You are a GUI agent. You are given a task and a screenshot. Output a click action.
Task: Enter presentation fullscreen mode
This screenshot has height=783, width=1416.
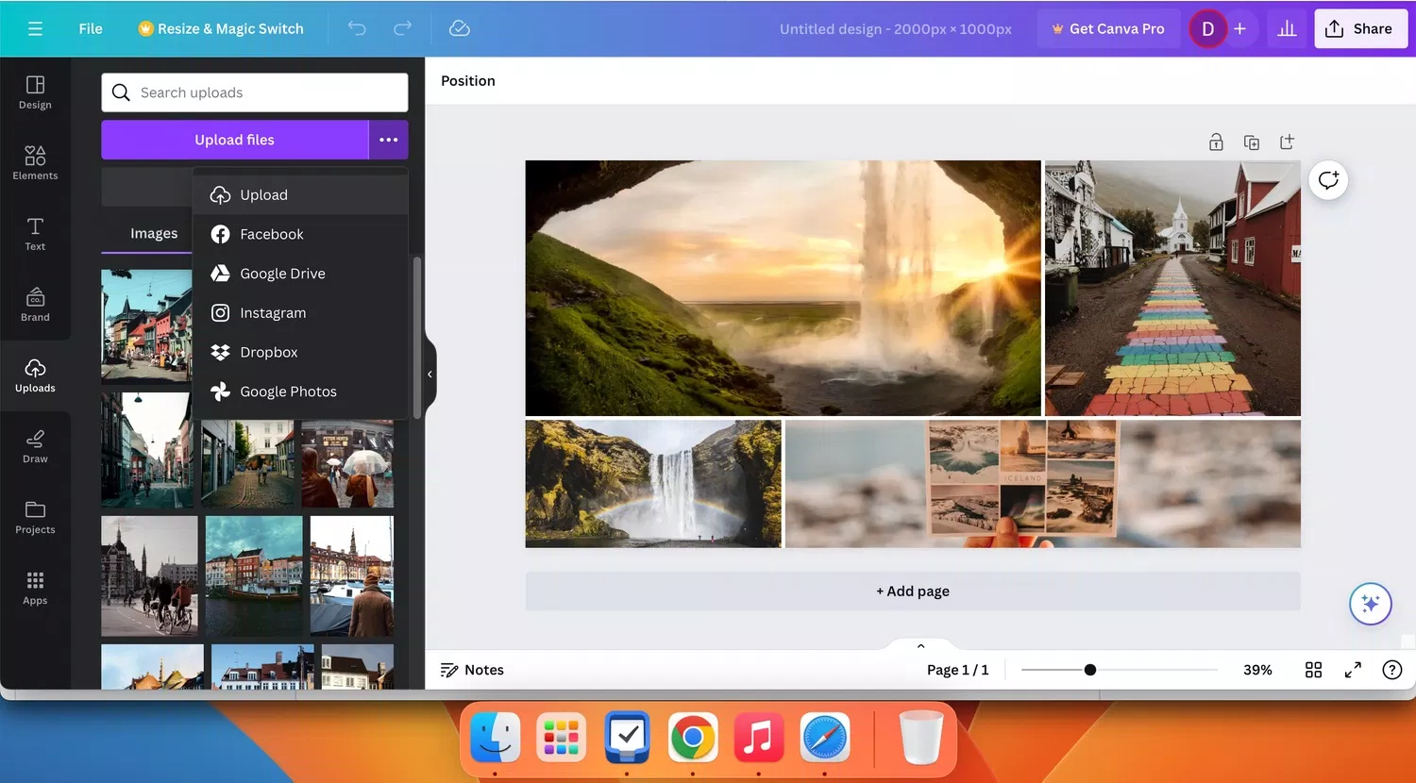click(x=1353, y=670)
